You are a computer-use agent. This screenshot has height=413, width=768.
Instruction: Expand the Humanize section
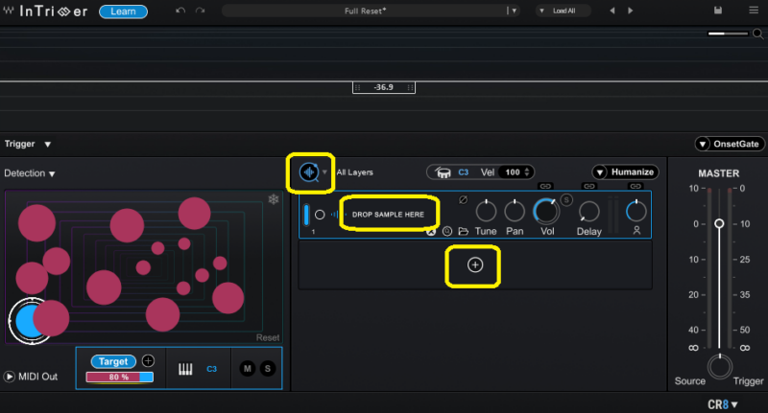click(x=624, y=172)
